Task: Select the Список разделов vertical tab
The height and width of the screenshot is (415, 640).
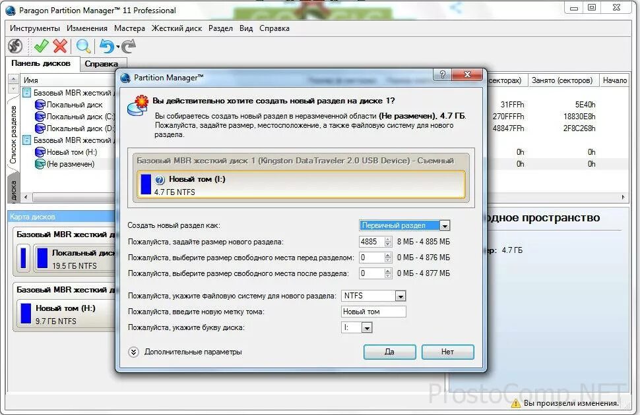Action: pos(13,134)
